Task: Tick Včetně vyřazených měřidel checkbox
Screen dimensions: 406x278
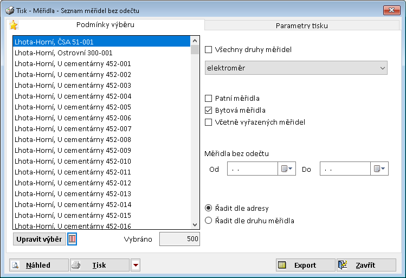Action: 209,122
